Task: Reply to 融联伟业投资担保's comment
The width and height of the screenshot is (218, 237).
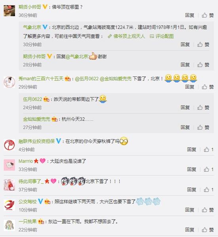Action: 191,149
